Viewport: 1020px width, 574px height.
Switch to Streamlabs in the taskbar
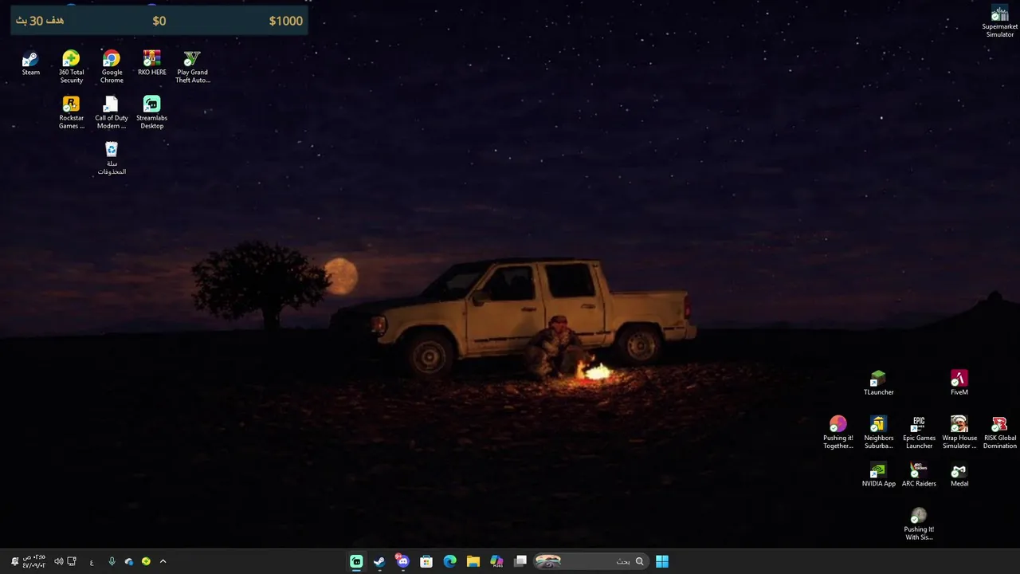point(356,561)
